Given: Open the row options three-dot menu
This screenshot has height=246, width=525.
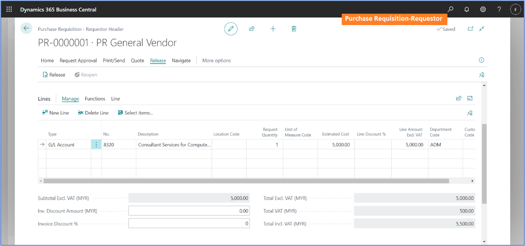Looking at the screenshot, I should (x=96, y=145).
